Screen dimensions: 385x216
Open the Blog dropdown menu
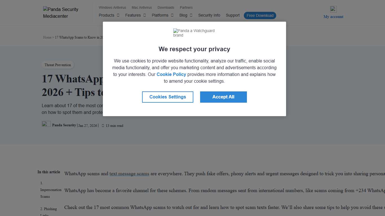tap(186, 15)
